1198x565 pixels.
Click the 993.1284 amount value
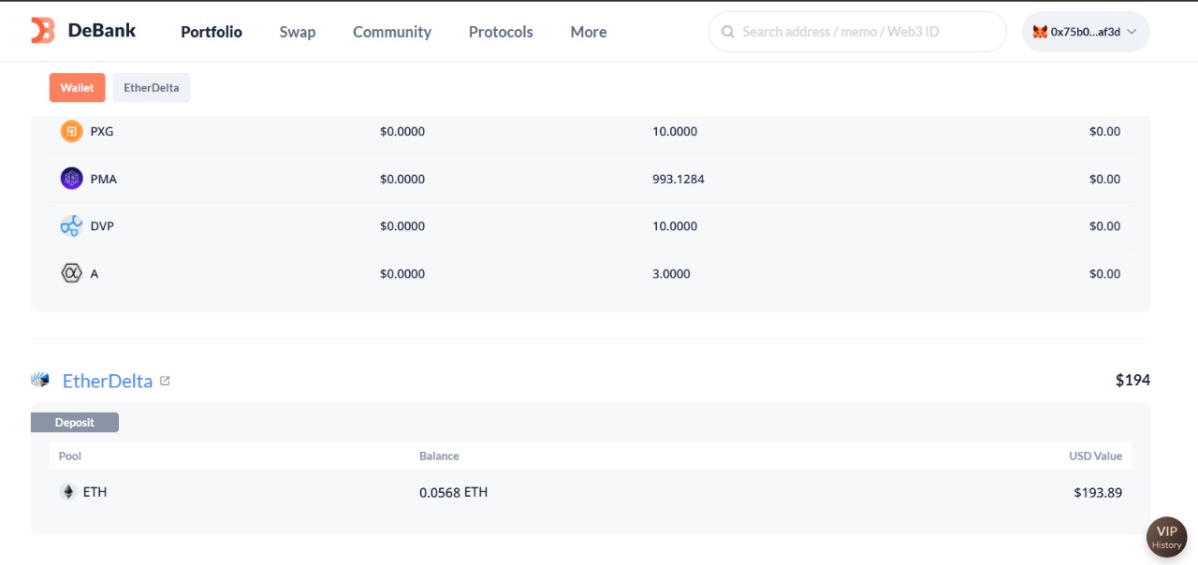tap(679, 179)
